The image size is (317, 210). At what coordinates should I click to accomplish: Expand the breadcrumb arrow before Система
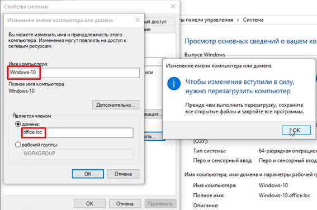(x=238, y=20)
